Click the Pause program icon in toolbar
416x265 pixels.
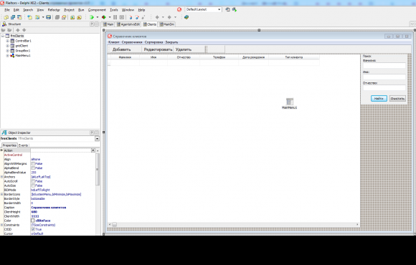click(x=115, y=17)
